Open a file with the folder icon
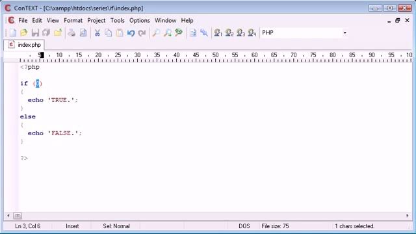416x234 pixels. [x=24, y=33]
